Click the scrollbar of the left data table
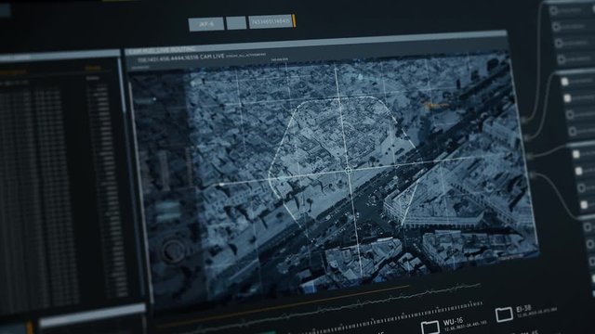Viewport: 595px width, 334px height. click(122, 85)
